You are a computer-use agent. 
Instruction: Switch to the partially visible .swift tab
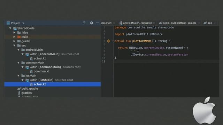coord(106,23)
